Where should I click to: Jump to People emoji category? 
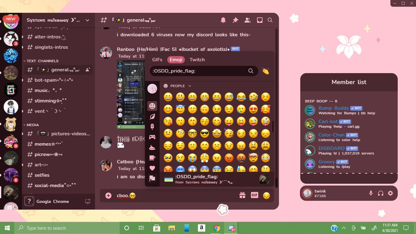point(152,106)
